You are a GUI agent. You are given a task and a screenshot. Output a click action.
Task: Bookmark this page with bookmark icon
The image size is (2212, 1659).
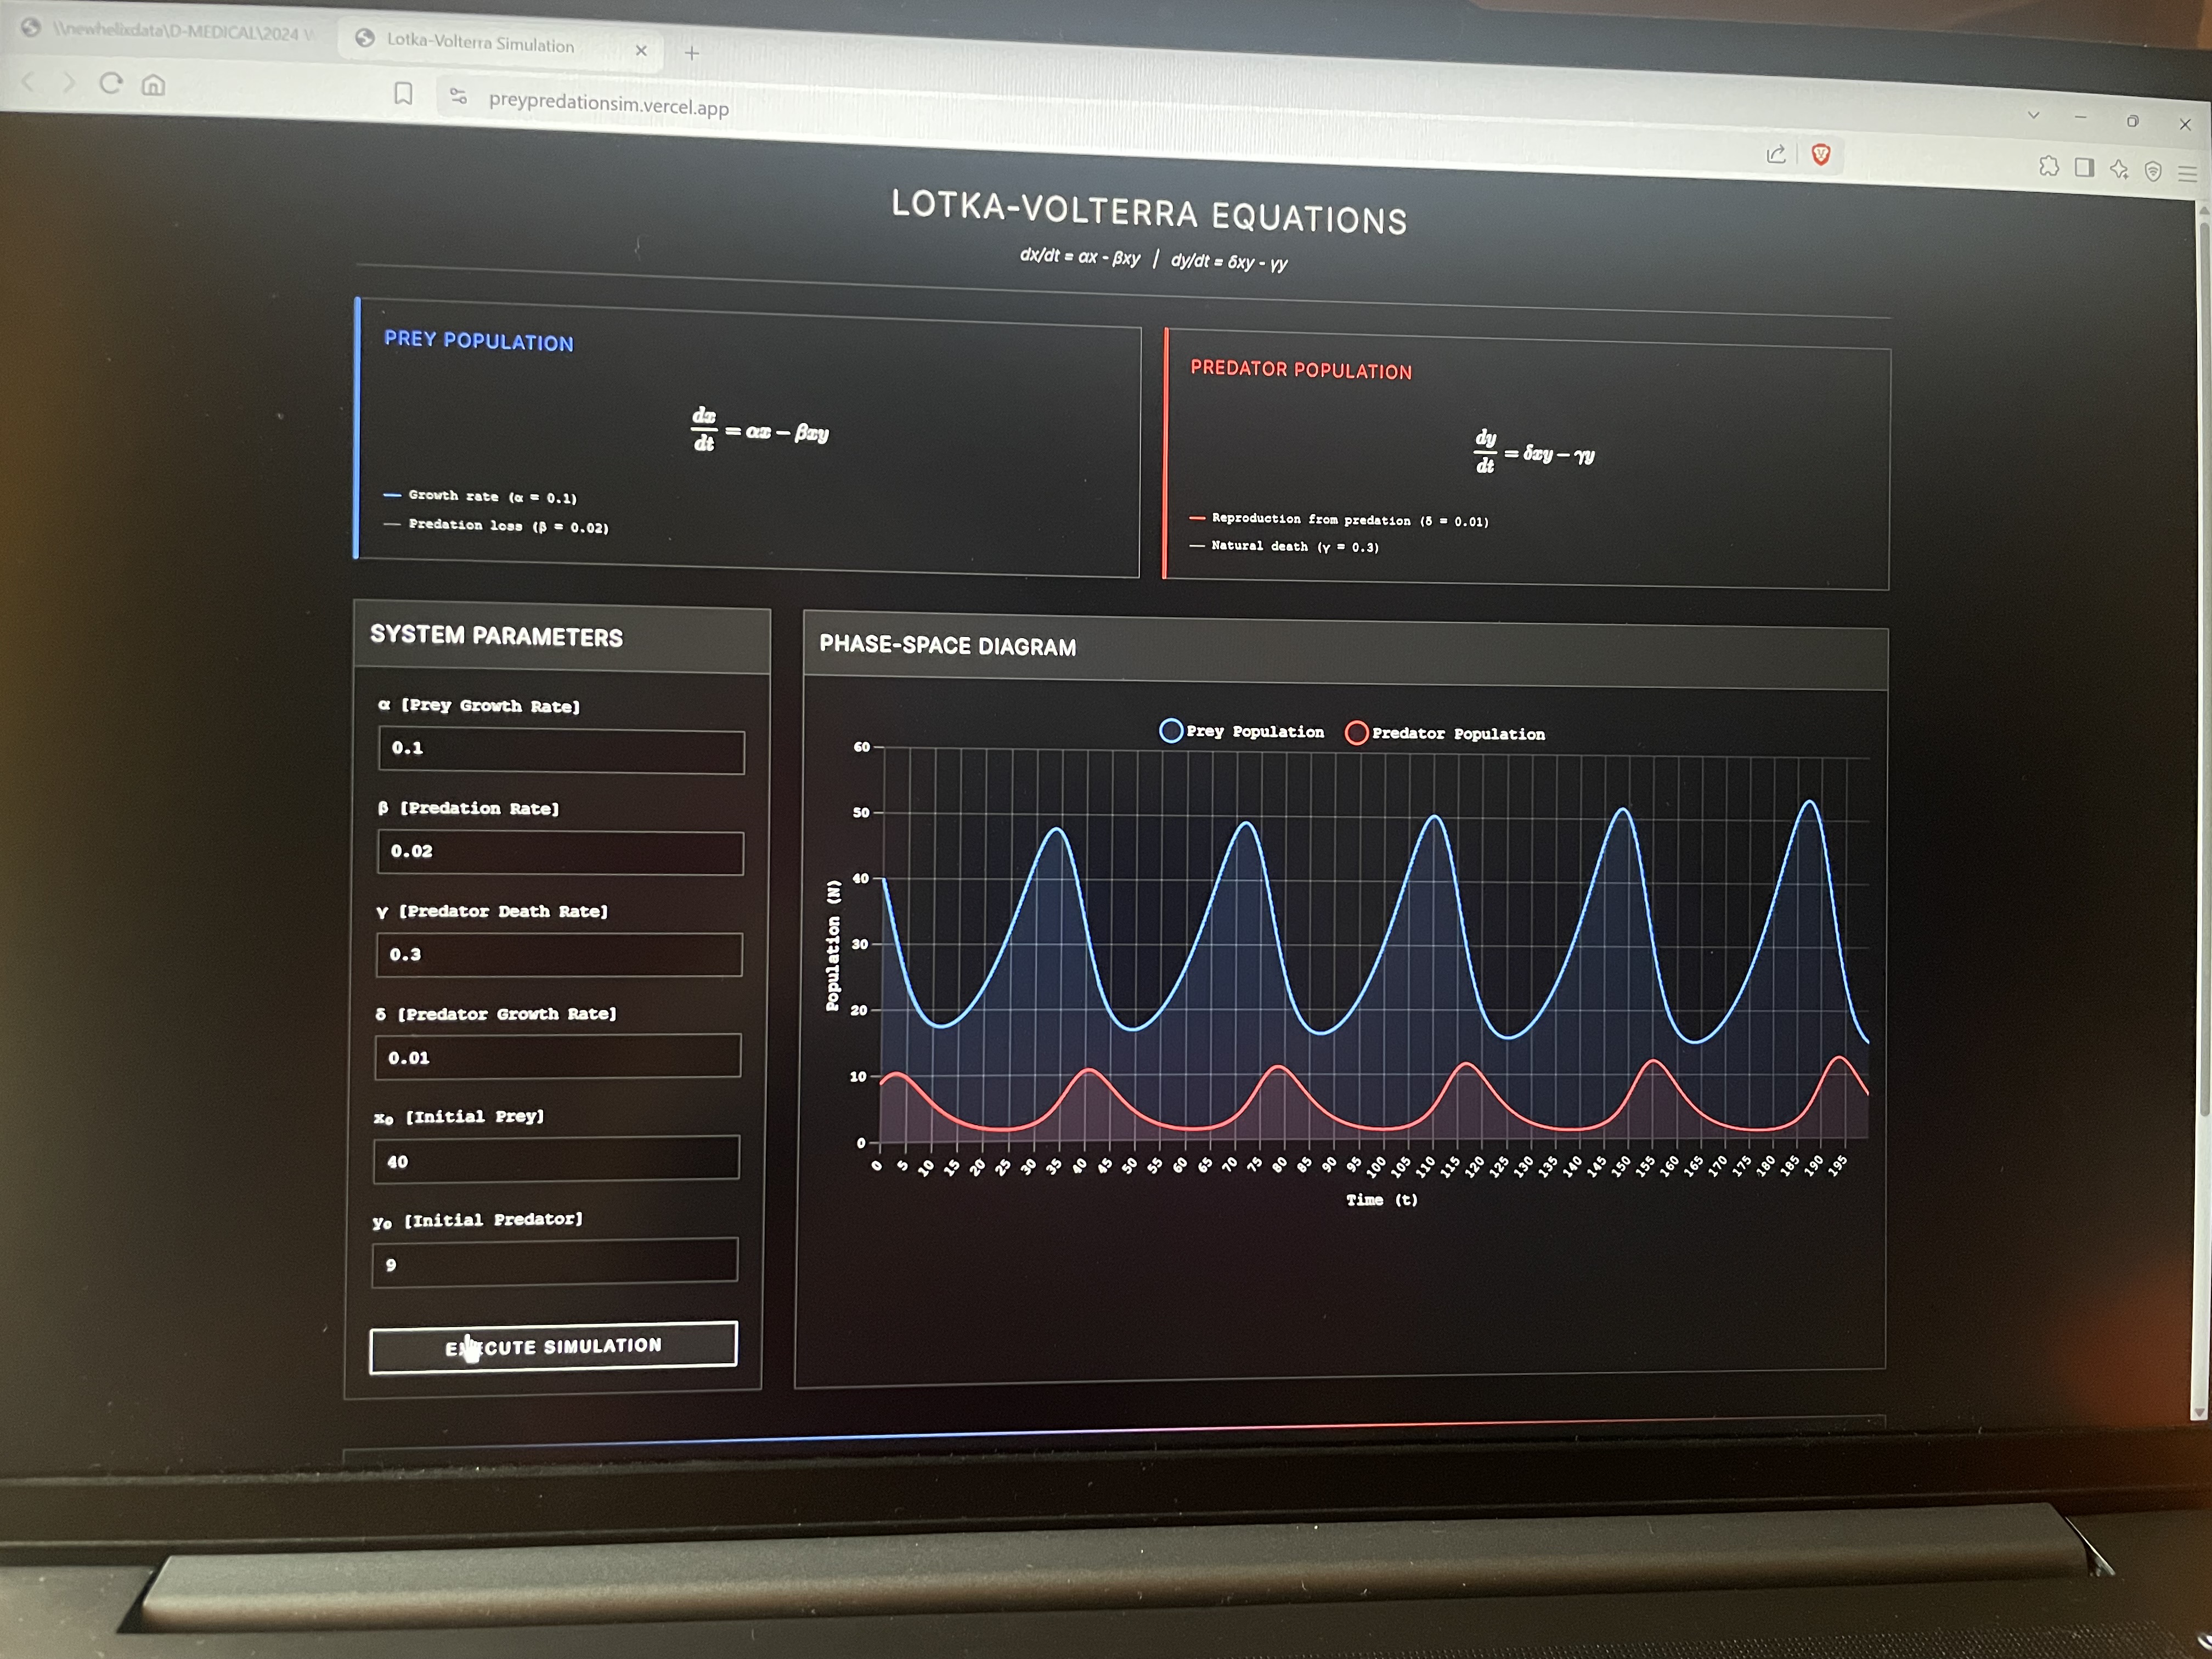click(x=403, y=94)
